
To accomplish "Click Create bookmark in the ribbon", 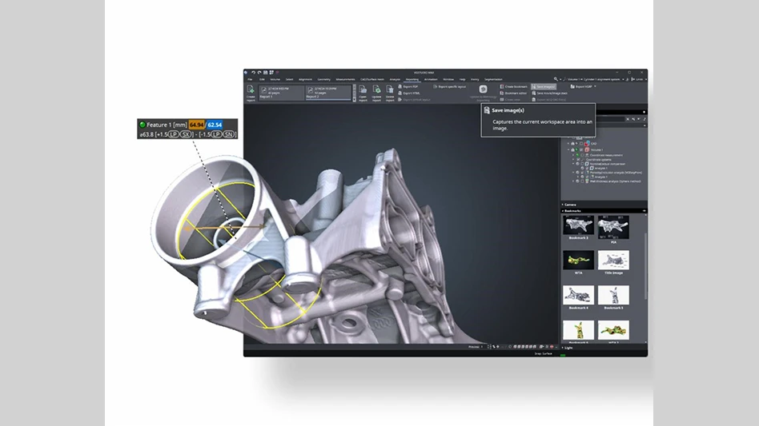I will pos(514,86).
